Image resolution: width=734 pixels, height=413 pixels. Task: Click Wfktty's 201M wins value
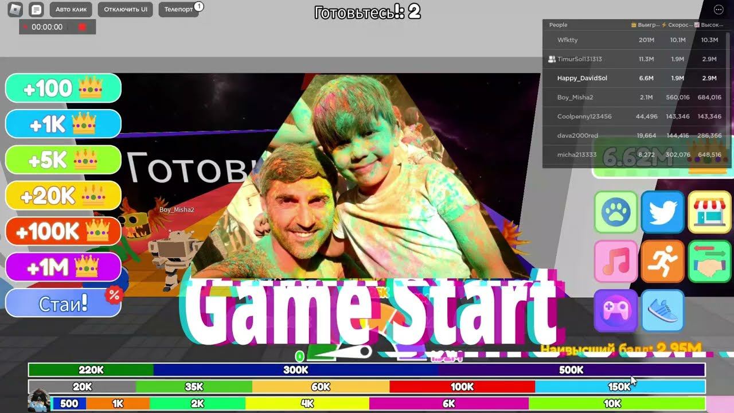[646, 40]
